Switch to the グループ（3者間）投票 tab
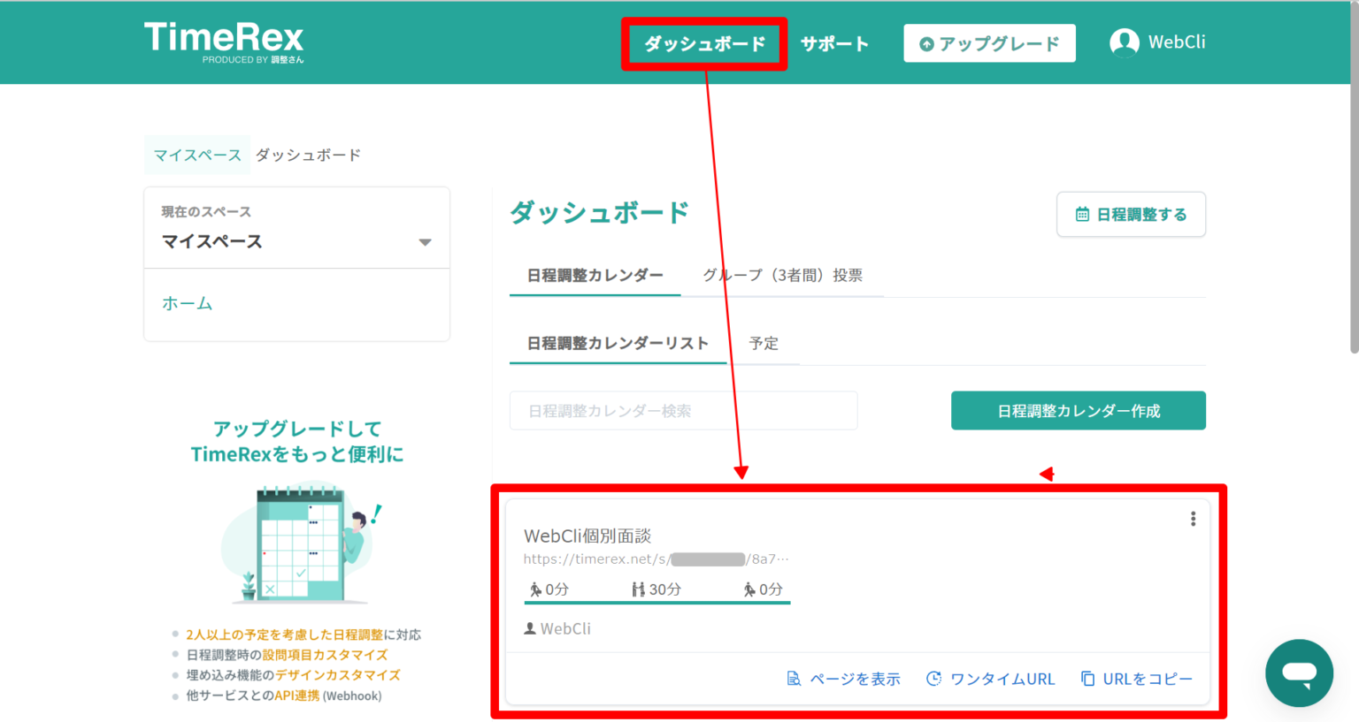The height and width of the screenshot is (722, 1359). click(782, 275)
